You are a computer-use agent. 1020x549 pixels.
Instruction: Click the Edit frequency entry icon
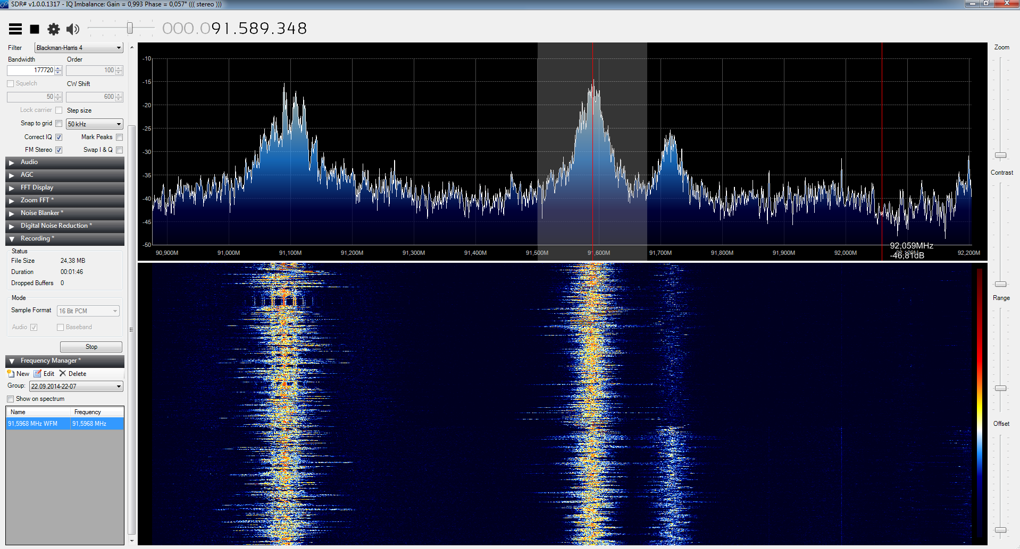(x=38, y=374)
